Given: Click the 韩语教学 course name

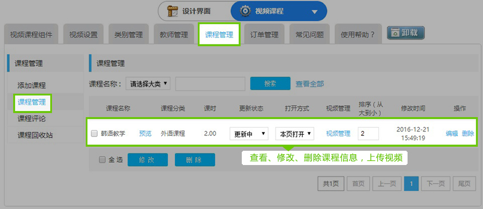Looking at the screenshot, I should point(113,134).
